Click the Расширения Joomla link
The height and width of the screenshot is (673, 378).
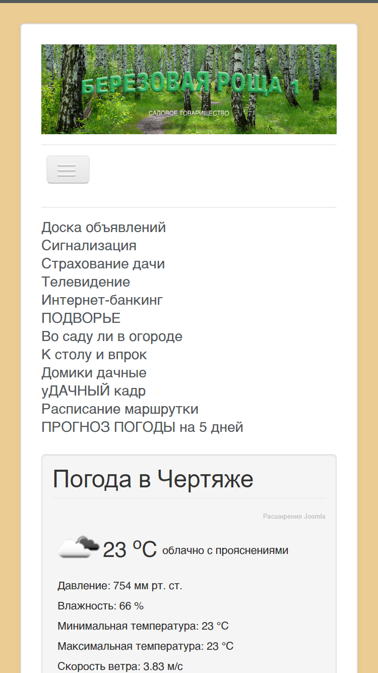294,517
